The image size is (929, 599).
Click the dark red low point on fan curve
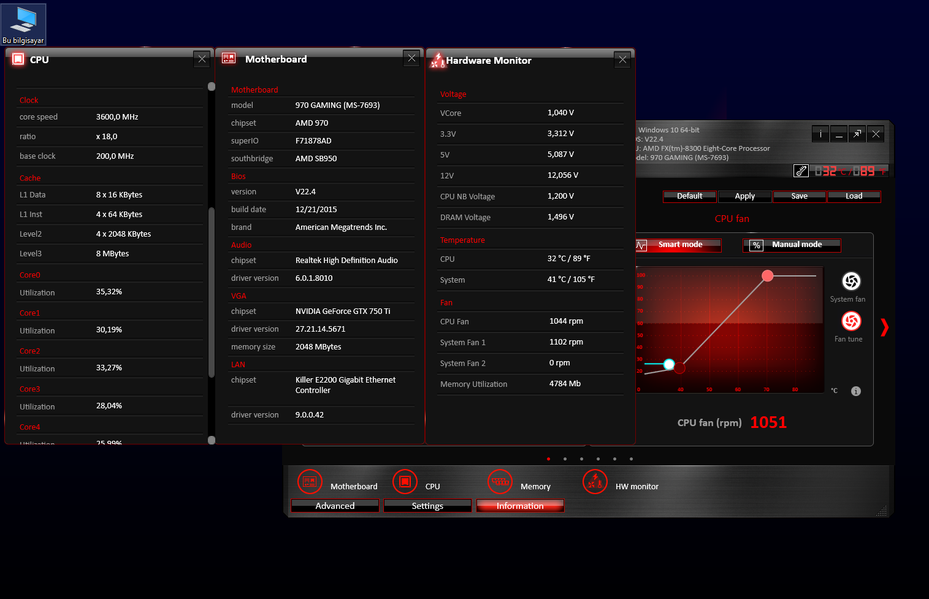(679, 368)
